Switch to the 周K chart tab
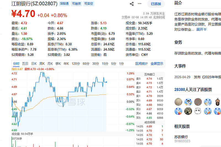Viewport: 221px width, 147px height. coord(42,64)
